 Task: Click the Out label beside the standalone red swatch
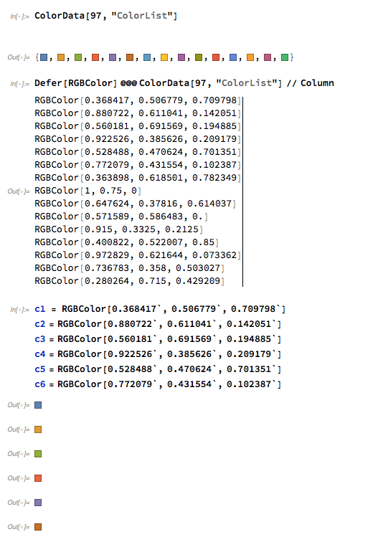(19, 478)
